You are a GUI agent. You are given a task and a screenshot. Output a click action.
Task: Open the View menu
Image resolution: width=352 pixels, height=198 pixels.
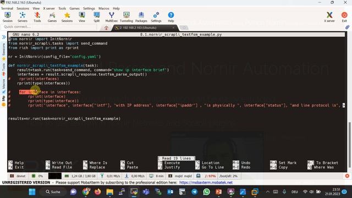point(36,8)
